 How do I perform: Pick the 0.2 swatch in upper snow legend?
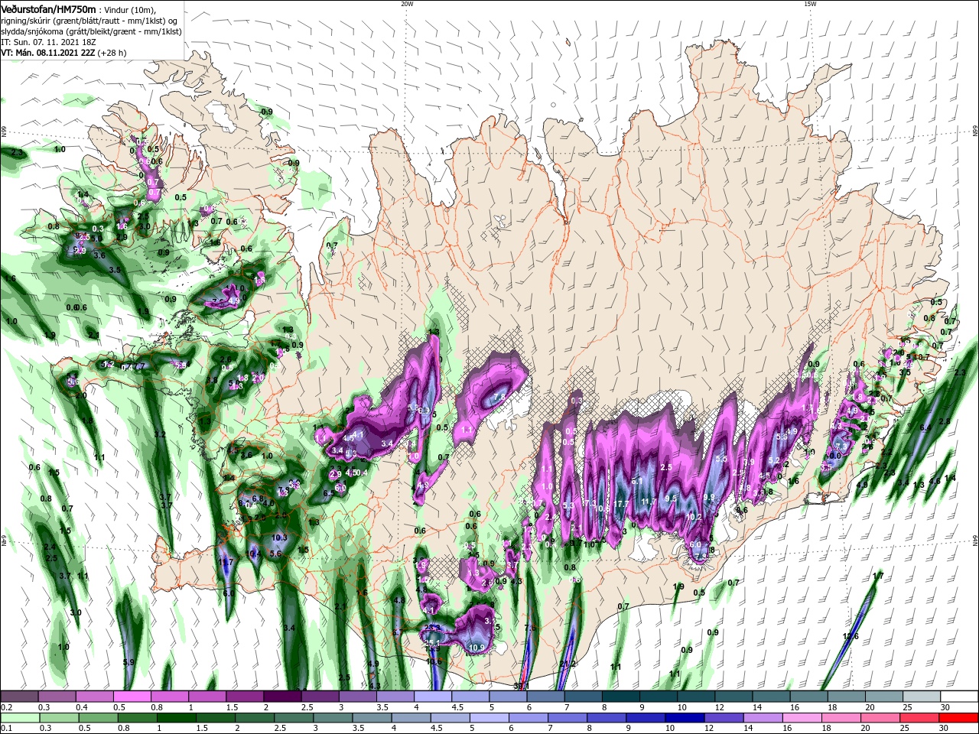[x=19, y=697]
